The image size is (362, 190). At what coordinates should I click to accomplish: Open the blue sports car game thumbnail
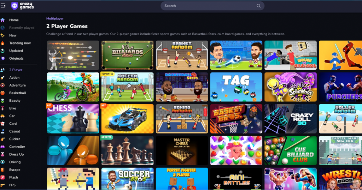pos(127,119)
